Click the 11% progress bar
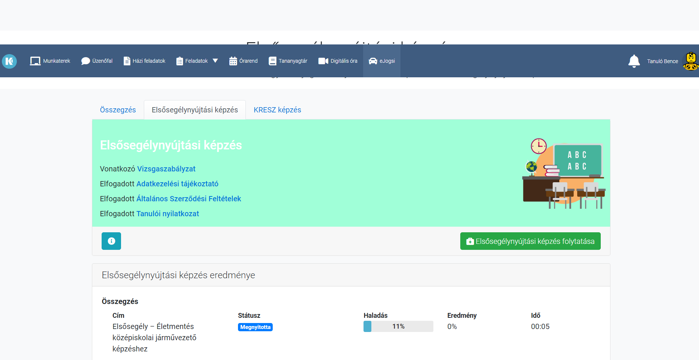699x360 pixels. coord(398,326)
